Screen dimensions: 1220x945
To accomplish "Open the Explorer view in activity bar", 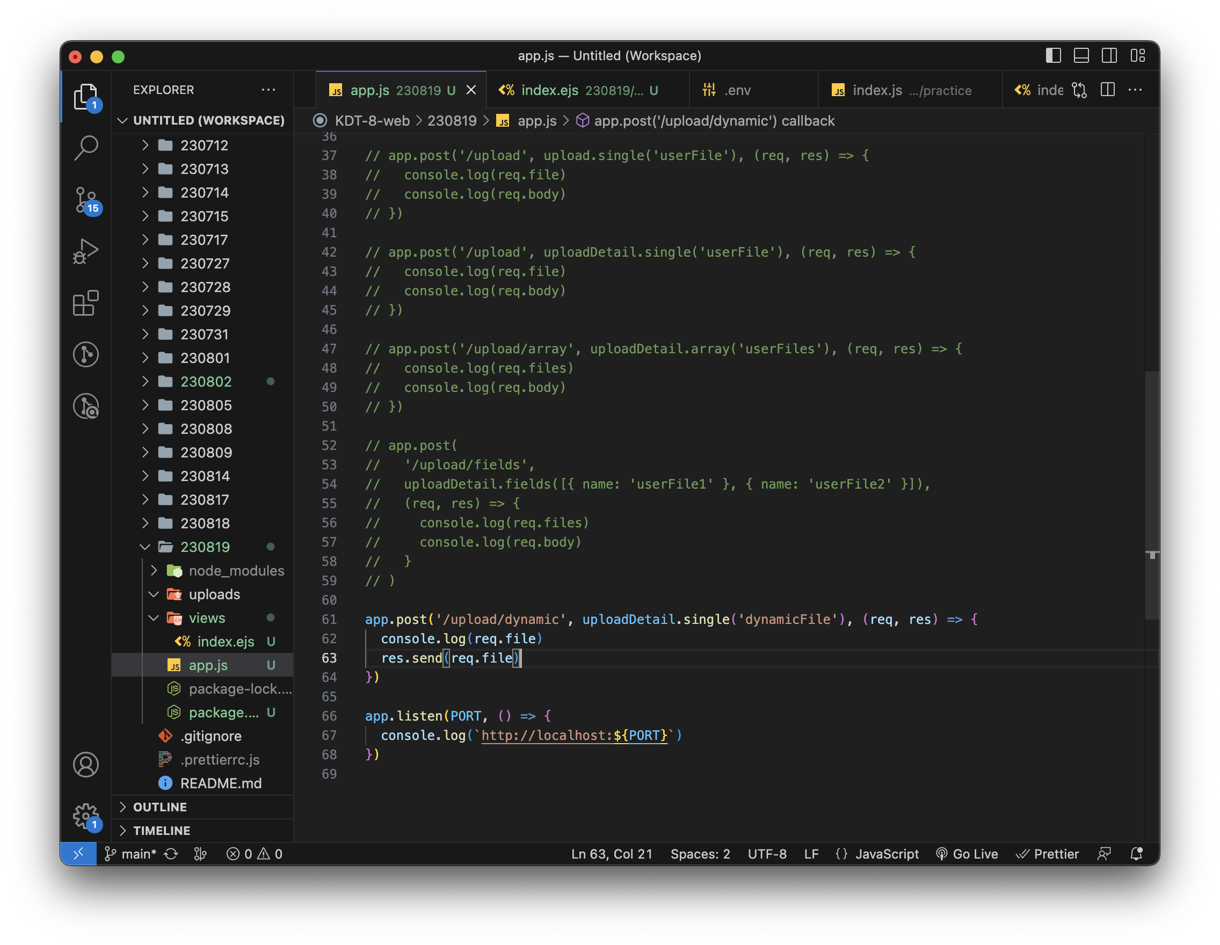I will tap(85, 97).
